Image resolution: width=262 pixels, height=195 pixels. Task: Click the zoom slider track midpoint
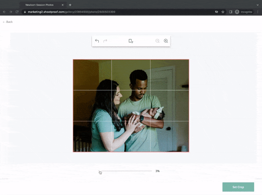pyautogui.click(x=126, y=171)
